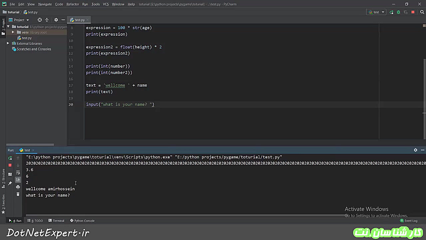The image size is (426, 240).
Task: Click locate target icon in Project panel
Action: 40,20
